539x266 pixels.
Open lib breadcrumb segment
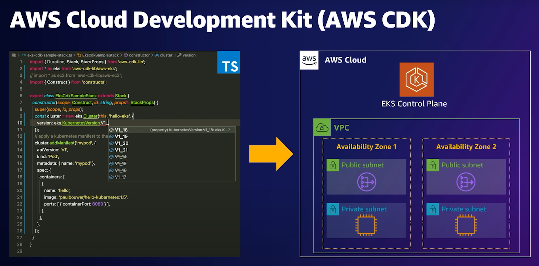(x=14, y=55)
